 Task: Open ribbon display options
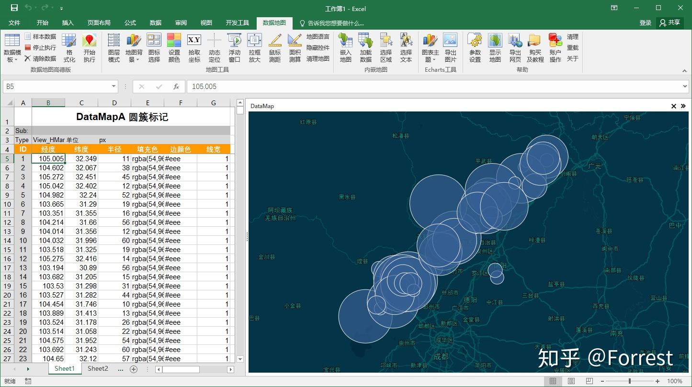point(614,8)
